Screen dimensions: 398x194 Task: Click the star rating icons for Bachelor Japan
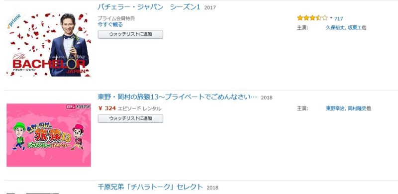coord(312,18)
